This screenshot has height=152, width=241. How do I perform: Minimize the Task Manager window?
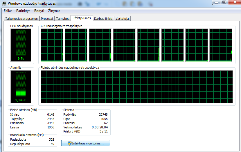tap(216, 2)
